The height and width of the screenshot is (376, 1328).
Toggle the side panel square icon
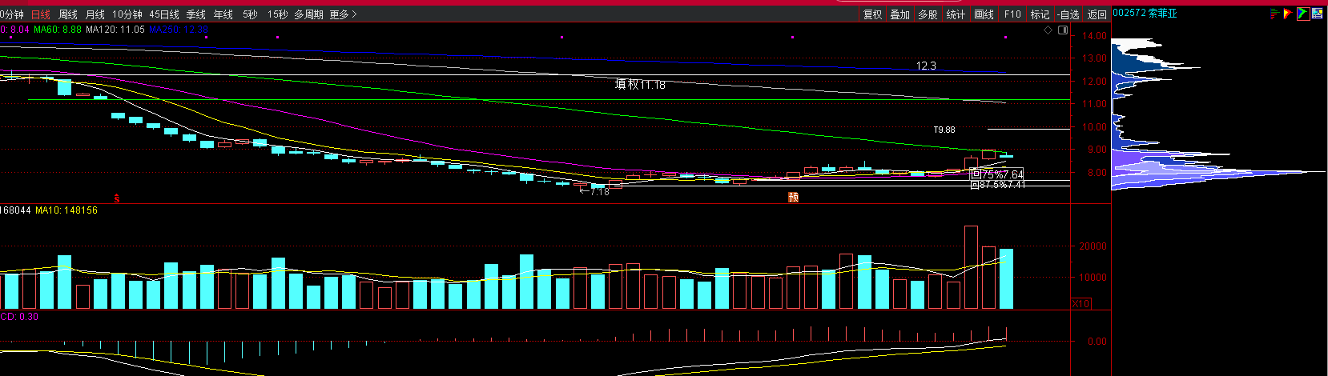click(1063, 30)
